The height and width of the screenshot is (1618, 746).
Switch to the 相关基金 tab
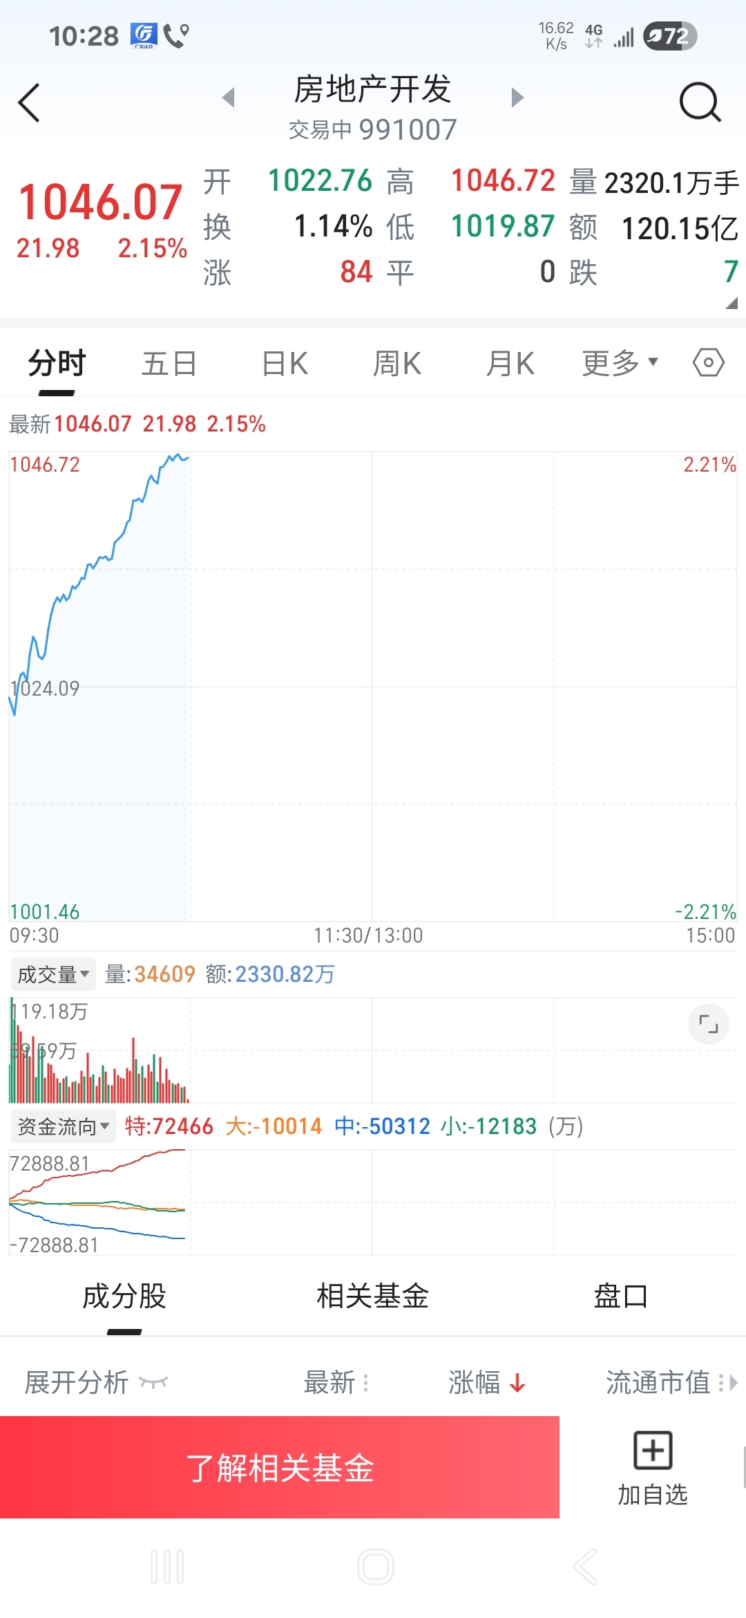click(x=372, y=1296)
